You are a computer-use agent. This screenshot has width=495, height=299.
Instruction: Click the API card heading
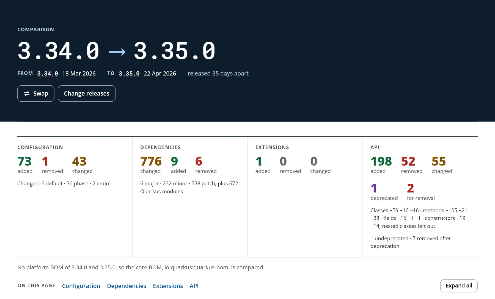click(375, 147)
